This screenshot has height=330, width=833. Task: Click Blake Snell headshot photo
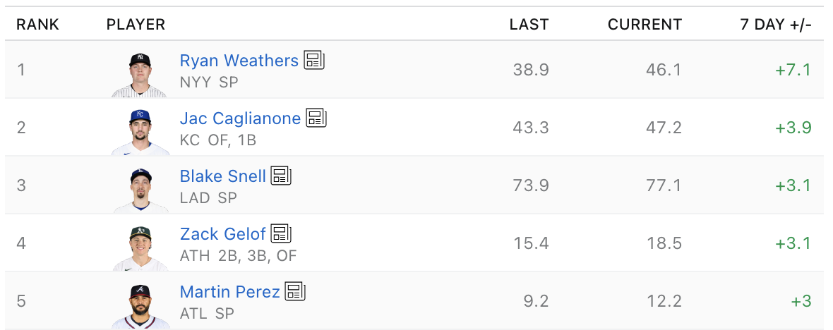(140, 190)
